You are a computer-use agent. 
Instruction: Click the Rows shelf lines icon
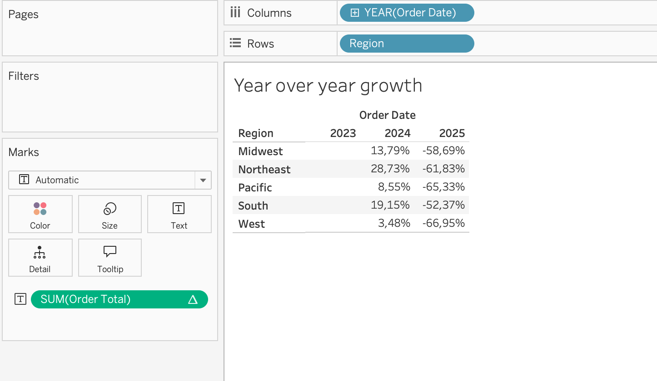[235, 43]
